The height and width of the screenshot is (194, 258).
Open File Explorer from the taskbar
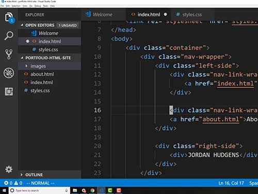[x=75, y=190]
